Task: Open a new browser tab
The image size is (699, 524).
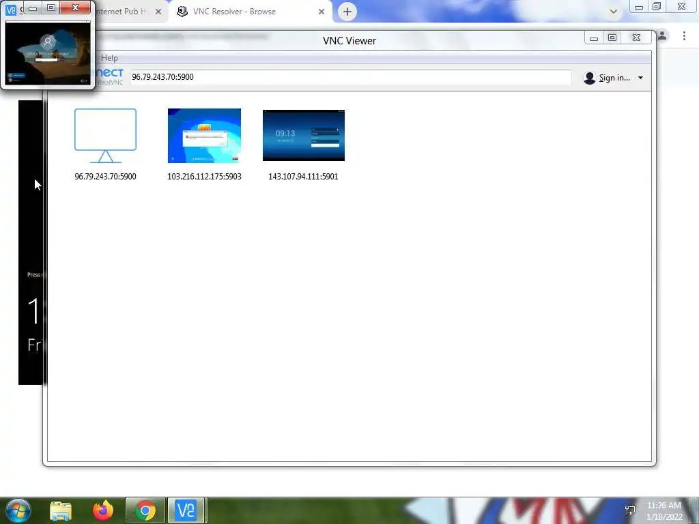Action: point(347,12)
